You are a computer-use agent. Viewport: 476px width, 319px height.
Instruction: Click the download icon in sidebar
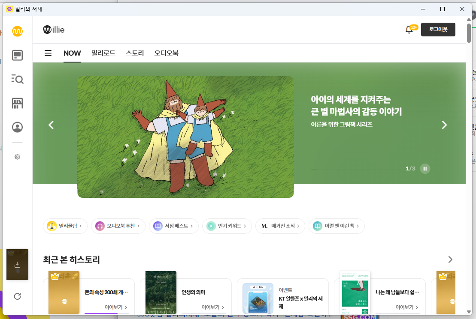tap(17, 265)
